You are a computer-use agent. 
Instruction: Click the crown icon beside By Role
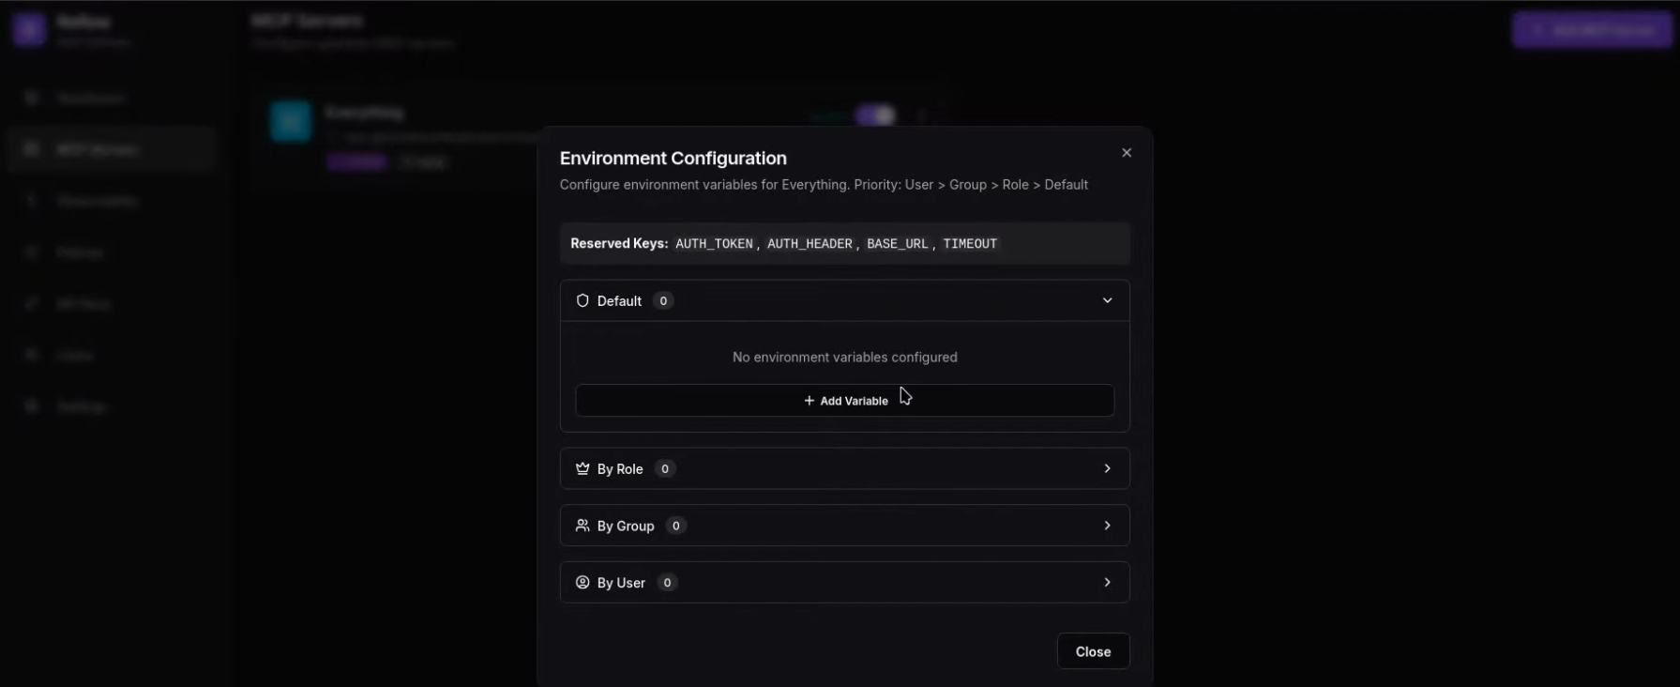pyautogui.click(x=583, y=468)
